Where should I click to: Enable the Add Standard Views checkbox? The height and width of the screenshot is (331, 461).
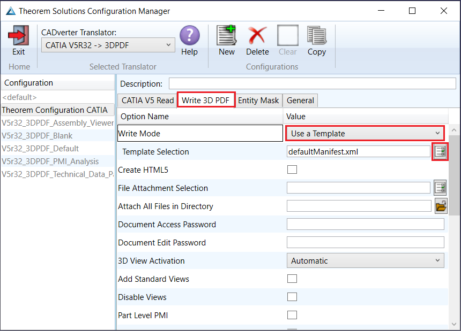coord(292,279)
